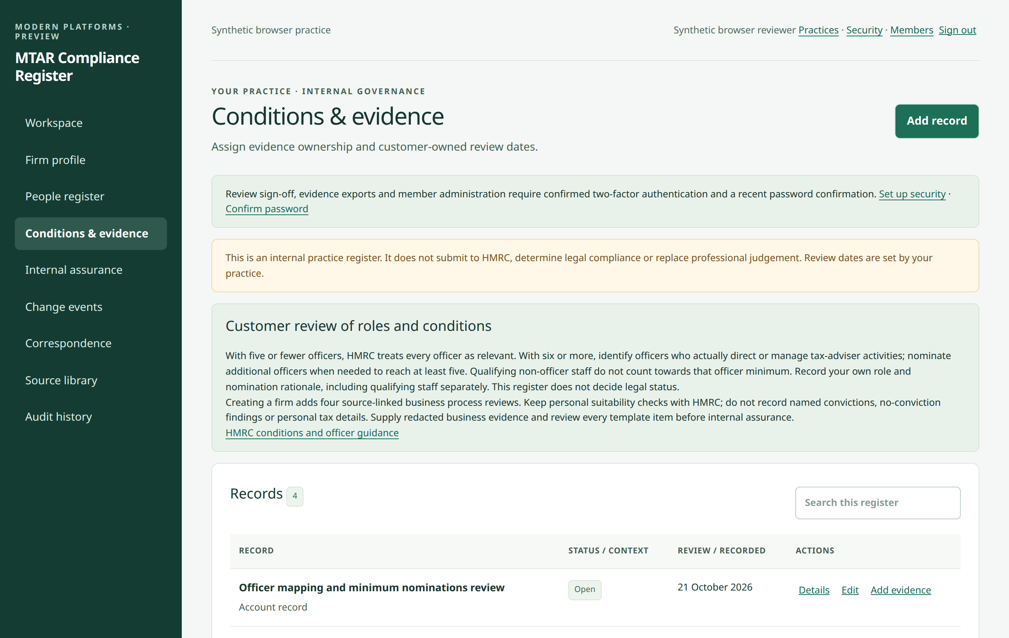Edit the Officer mapping review record
1009x638 pixels.
coord(849,590)
